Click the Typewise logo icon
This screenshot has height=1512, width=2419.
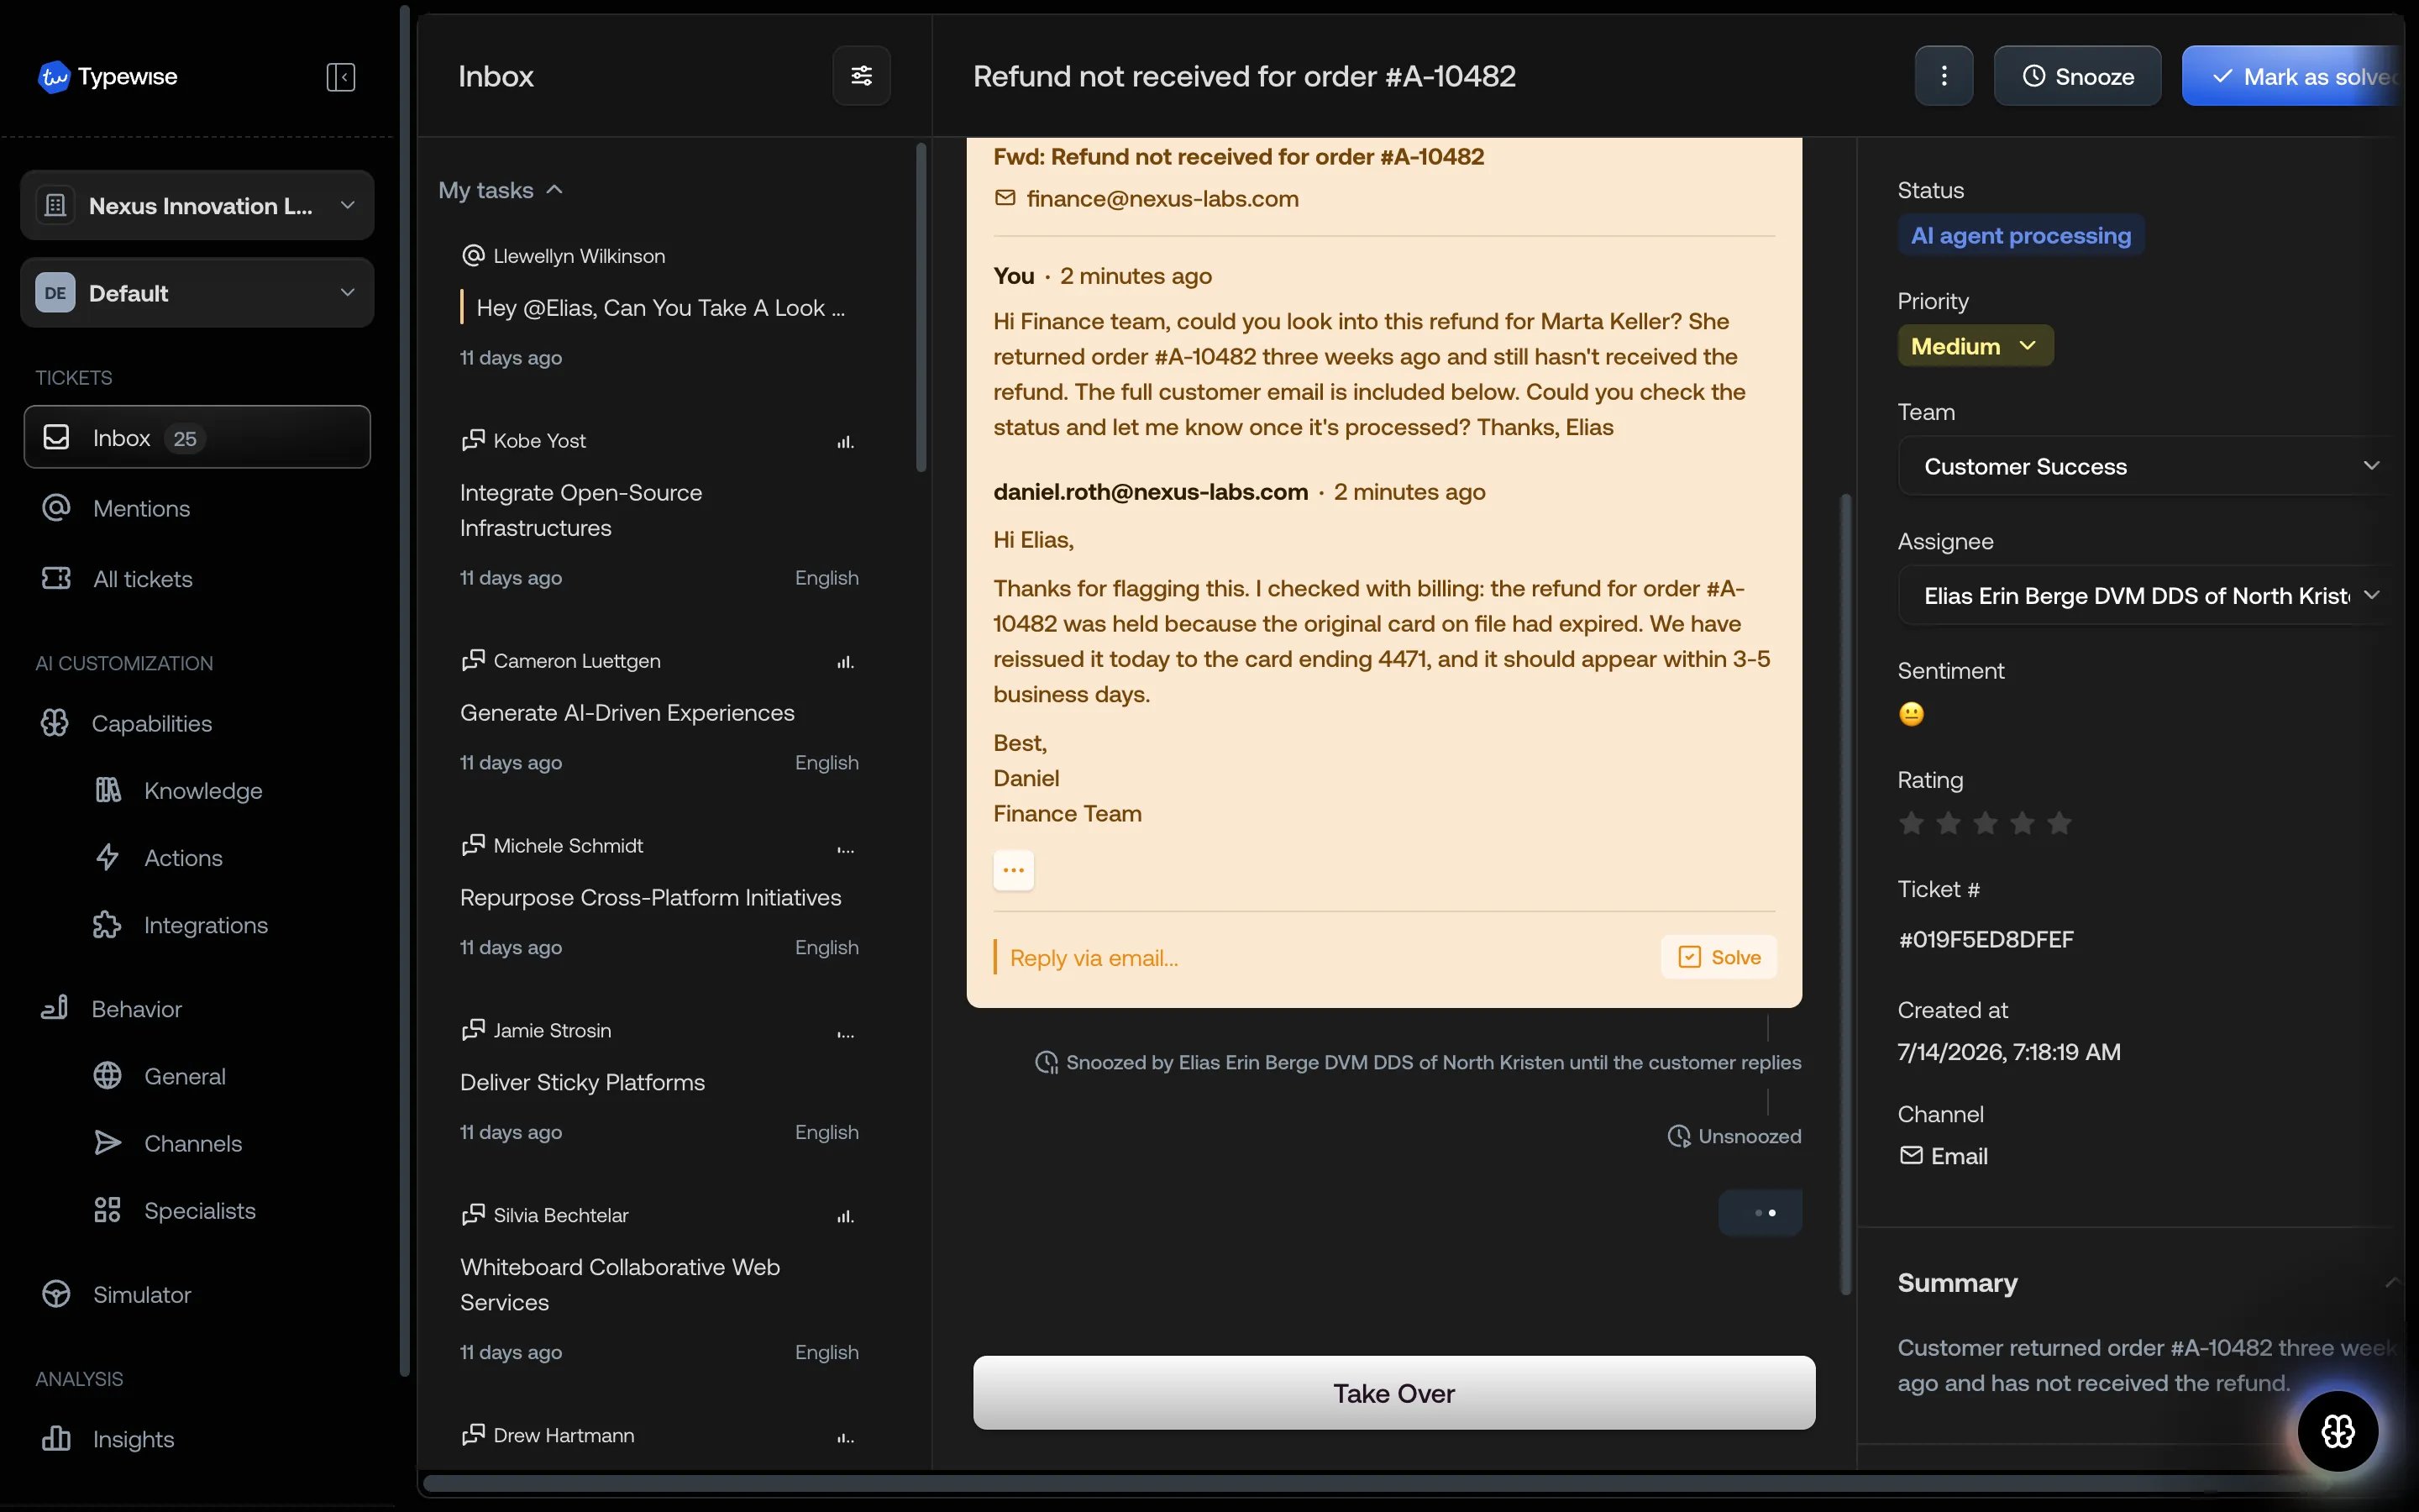[53, 77]
